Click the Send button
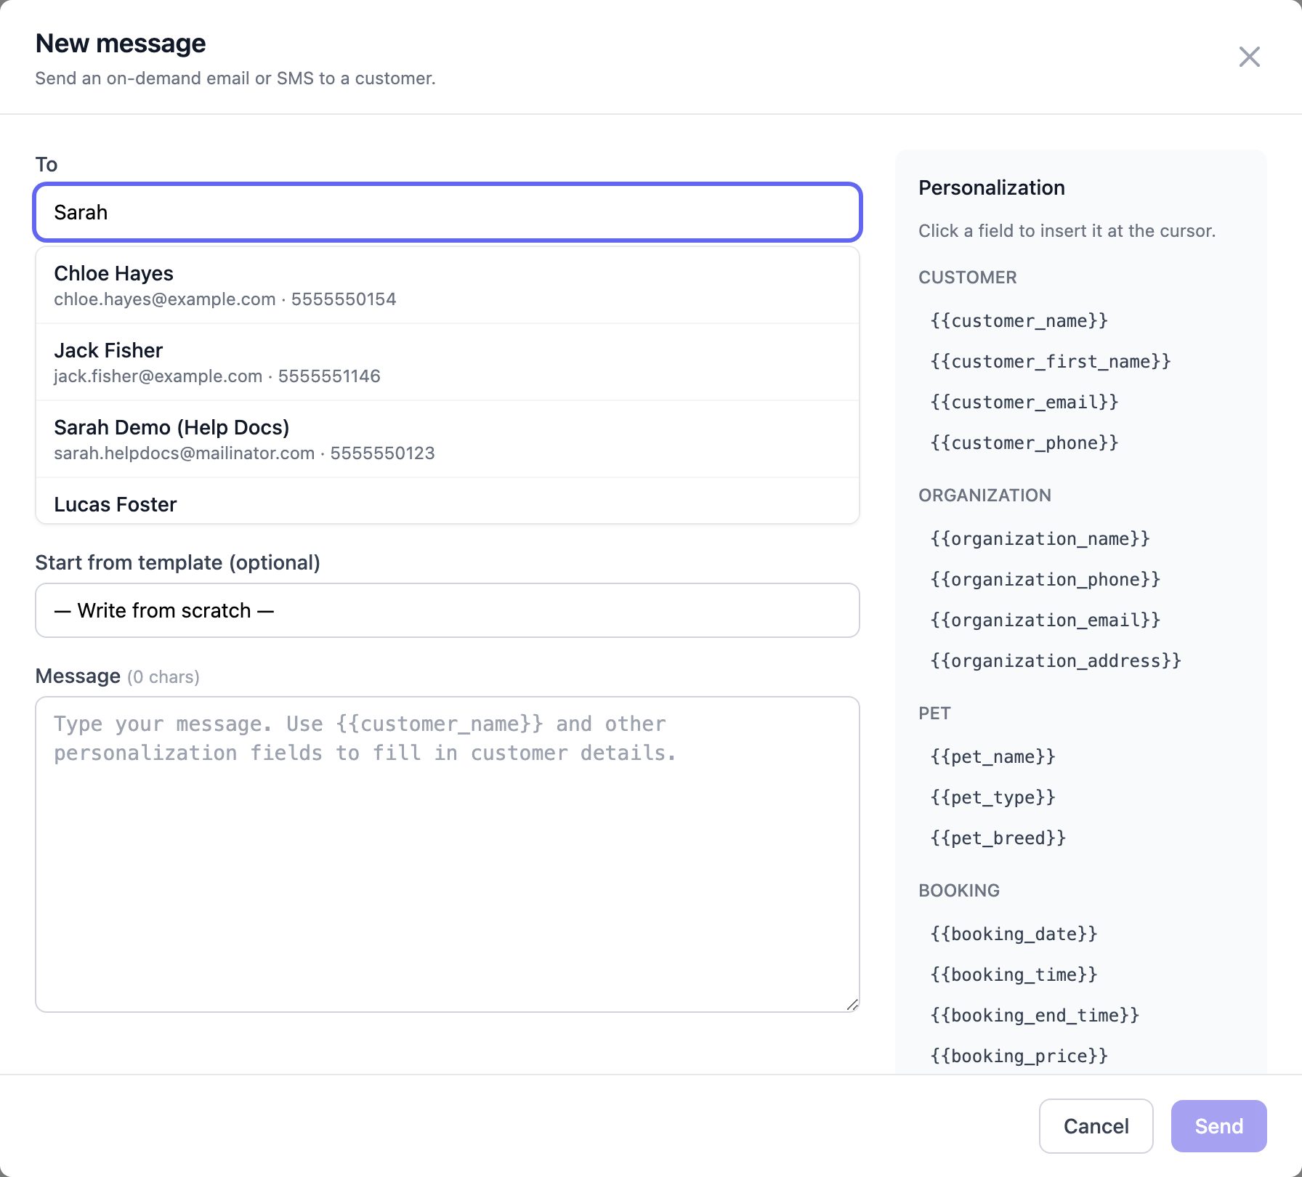 1218,1126
